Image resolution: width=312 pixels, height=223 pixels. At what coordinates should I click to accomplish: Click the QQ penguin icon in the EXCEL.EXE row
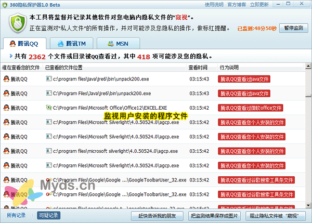pyautogui.click(x=6, y=108)
